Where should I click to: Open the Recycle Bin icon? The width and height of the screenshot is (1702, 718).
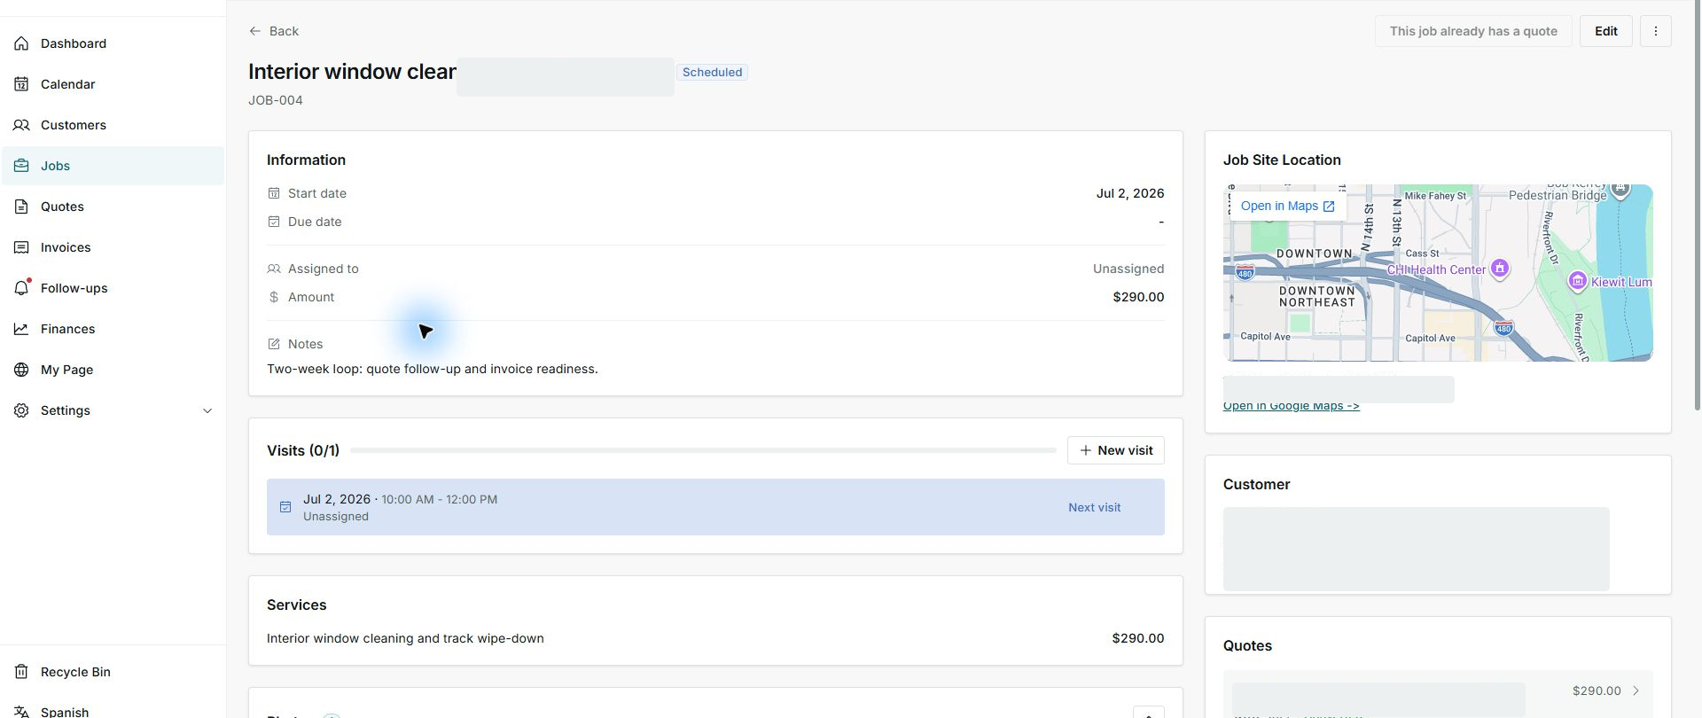click(21, 672)
